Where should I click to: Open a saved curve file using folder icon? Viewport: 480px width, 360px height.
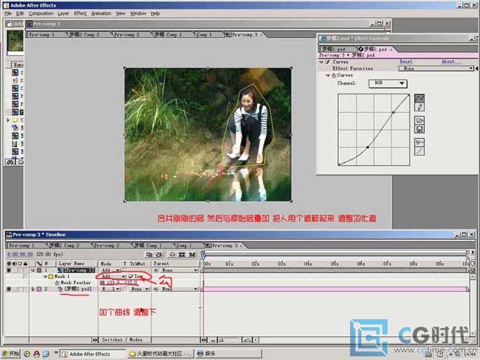419,120
